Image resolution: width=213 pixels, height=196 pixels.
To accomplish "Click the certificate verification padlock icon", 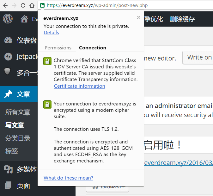I will 47,61.
